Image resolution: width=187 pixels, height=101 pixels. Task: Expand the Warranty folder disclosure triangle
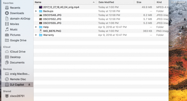click(36, 35)
